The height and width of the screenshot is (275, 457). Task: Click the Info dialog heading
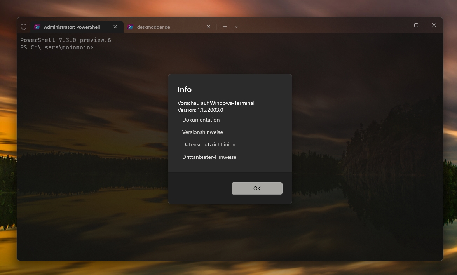point(185,89)
